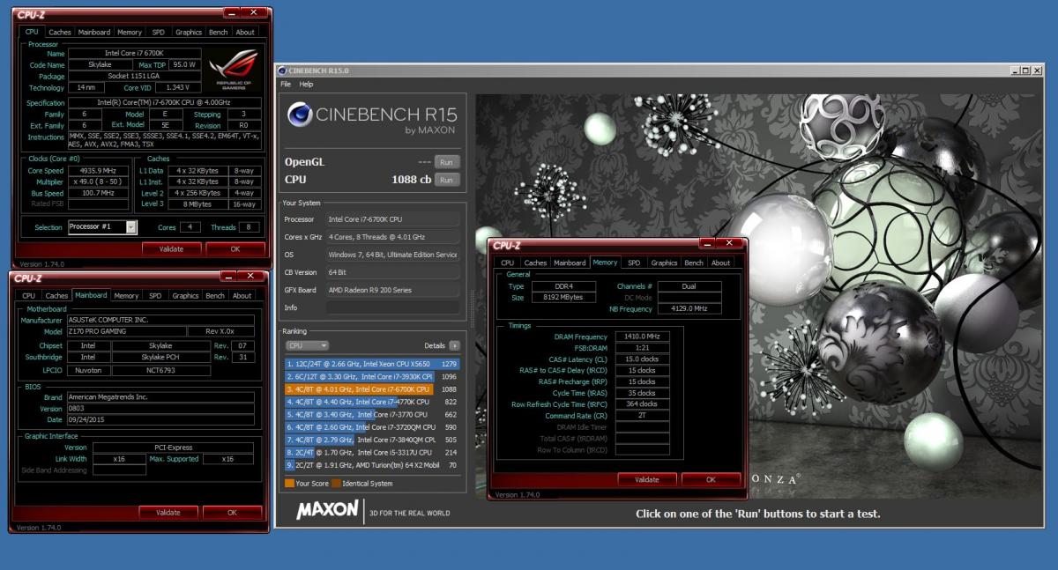Click motherboard model Z170 PRO GAMING
The width and height of the screenshot is (1058, 570).
[x=126, y=331]
